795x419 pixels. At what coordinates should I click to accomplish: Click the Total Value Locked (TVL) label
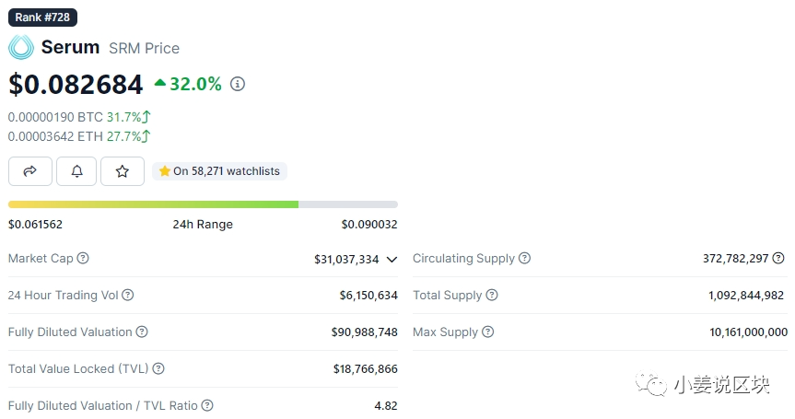click(78, 368)
